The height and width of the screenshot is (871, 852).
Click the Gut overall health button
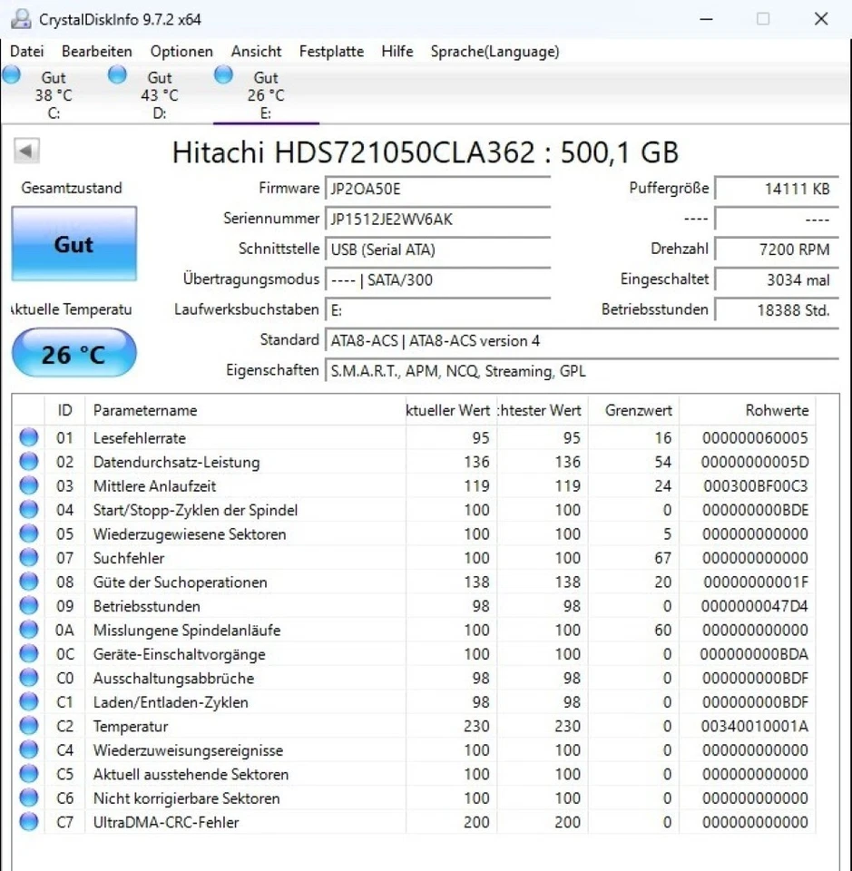pyautogui.click(x=73, y=243)
